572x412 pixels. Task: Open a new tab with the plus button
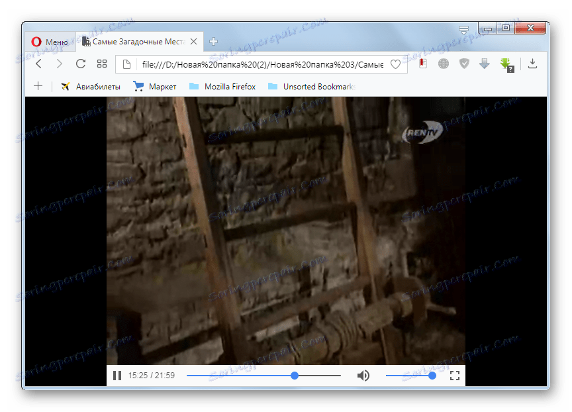213,42
